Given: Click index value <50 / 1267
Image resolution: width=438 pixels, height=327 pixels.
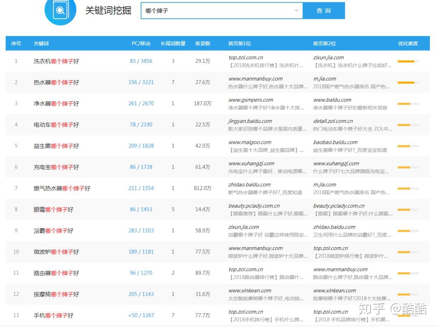Looking at the screenshot, I should coord(141,316).
